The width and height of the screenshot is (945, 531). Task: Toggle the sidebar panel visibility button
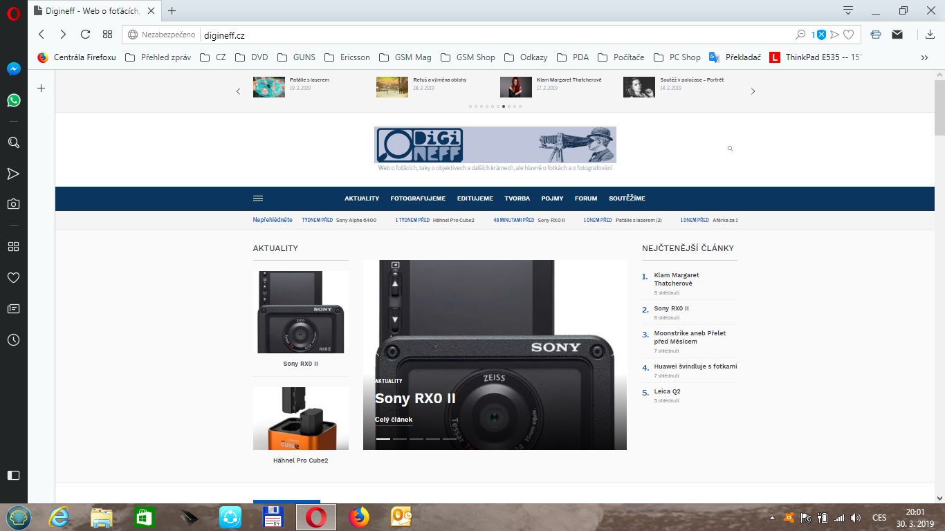[x=13, y=475]
